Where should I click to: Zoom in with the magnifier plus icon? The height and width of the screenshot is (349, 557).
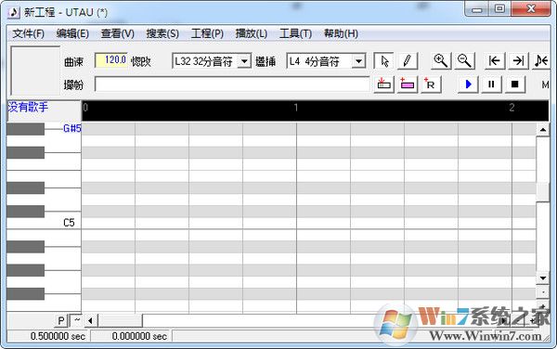[x=441, y=61]
